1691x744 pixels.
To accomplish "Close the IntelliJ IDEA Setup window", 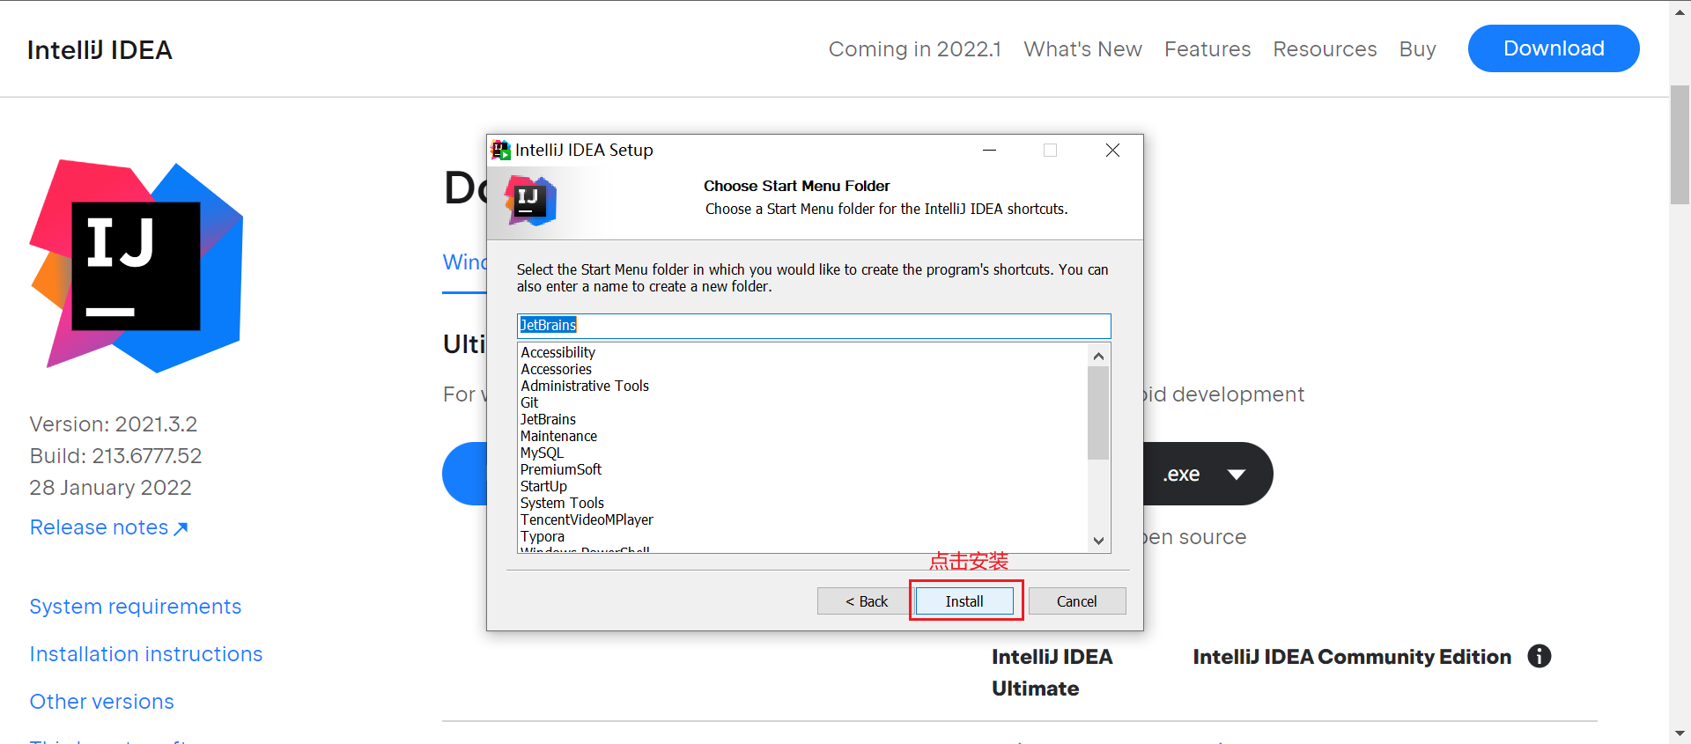I will coord(1112,151).
